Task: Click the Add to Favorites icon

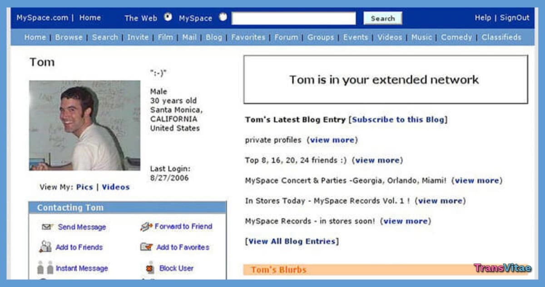Action: 146,247
